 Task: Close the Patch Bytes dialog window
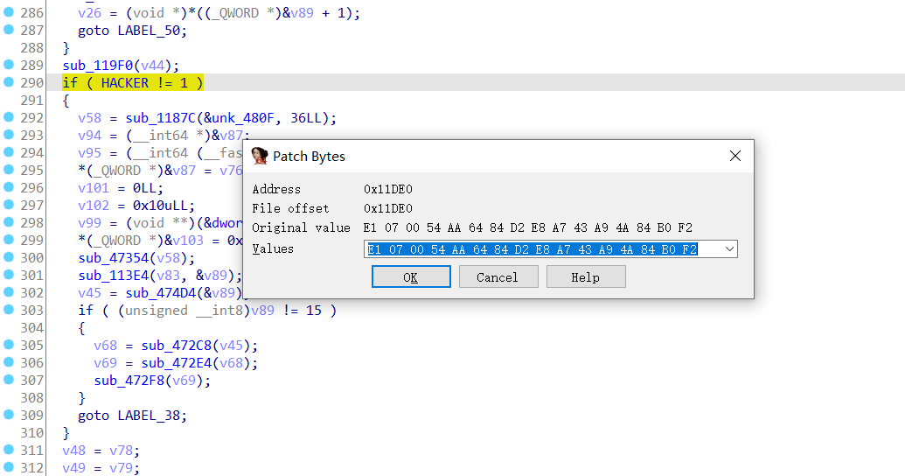pyautogui.click(x=734, y=156)
